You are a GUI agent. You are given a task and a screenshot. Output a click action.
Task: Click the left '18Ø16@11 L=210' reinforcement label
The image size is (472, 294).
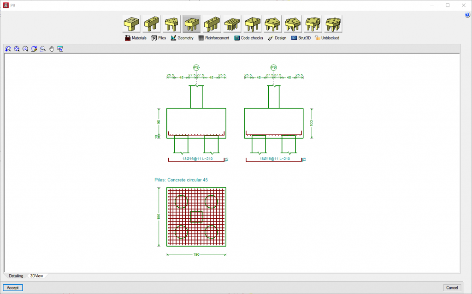(197, 159)
